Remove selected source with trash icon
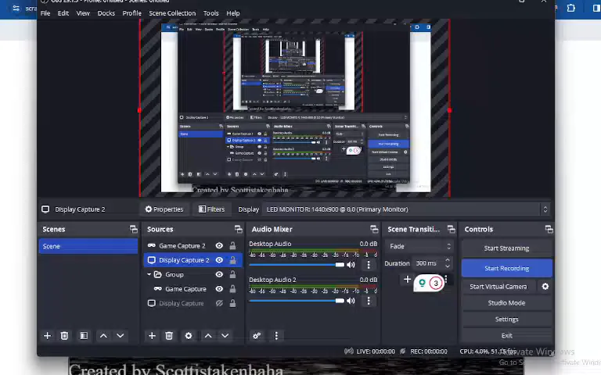Image resolution: width=601 pixels, height=375 pixels. tap(169, 336)
